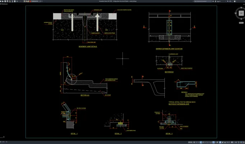Toggle Snap mode in status bar
Viewport: 245px width, 144px height.
point(196,142)
